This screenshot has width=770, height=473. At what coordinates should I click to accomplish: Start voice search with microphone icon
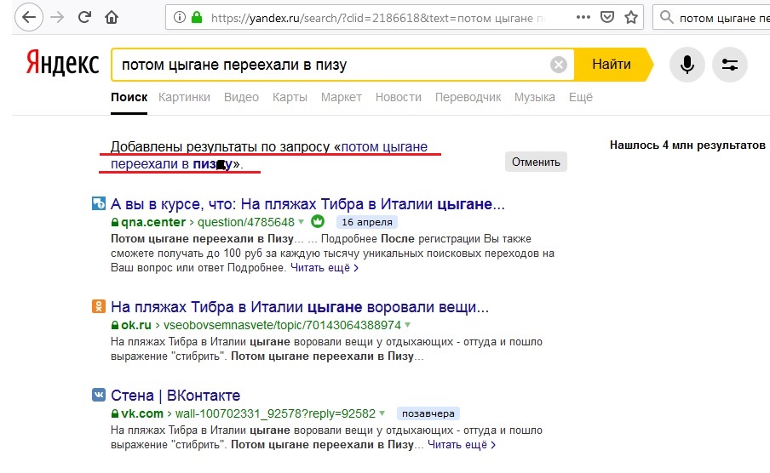click(687, 65)
